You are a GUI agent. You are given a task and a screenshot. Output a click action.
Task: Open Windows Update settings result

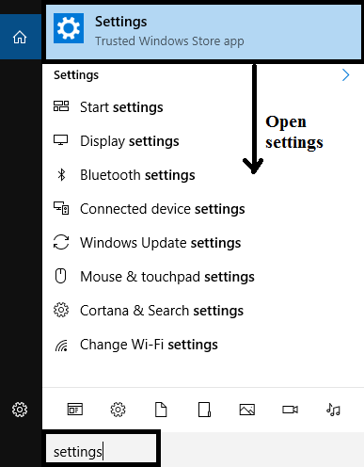(203, 243)
